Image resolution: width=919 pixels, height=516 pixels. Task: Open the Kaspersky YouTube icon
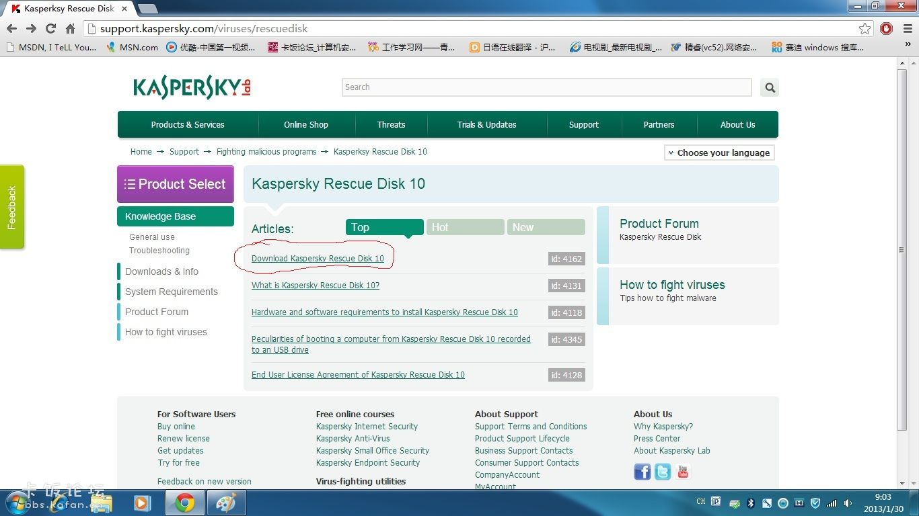click(683, 472)
